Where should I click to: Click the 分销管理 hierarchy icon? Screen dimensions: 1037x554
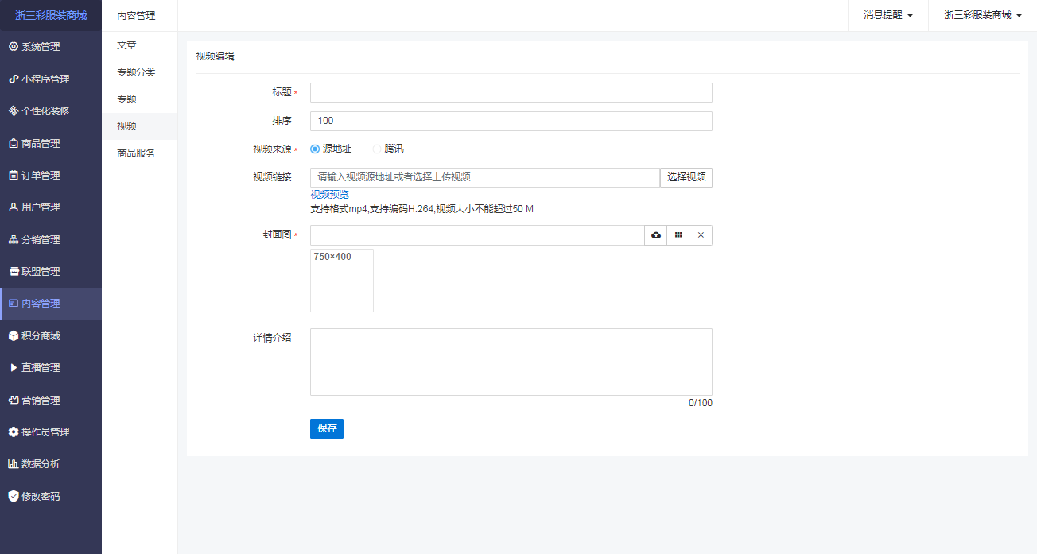point(13,240)
